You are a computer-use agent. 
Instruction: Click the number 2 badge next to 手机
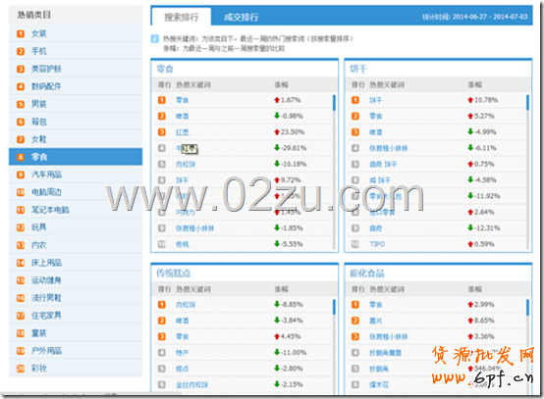[21, 51]
